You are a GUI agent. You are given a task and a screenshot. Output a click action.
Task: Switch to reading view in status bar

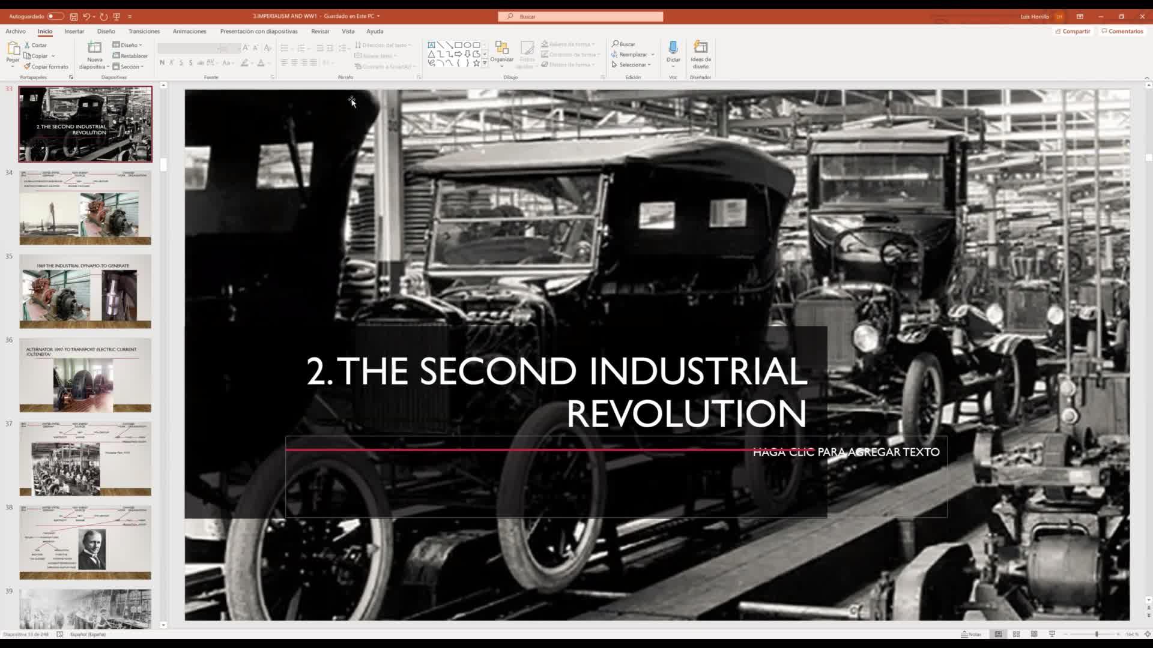pyautogui.click(x=1034, y=634)
